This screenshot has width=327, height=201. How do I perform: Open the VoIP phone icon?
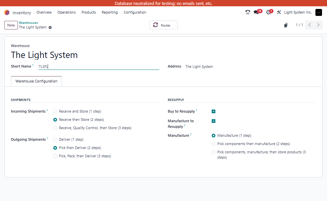pos(247,12)
